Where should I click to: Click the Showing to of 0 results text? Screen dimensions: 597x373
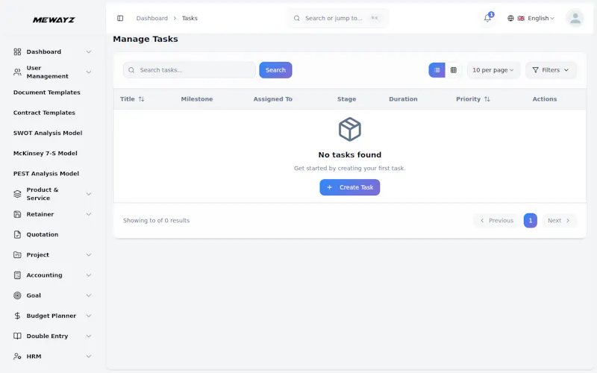[x=156, y=220]
